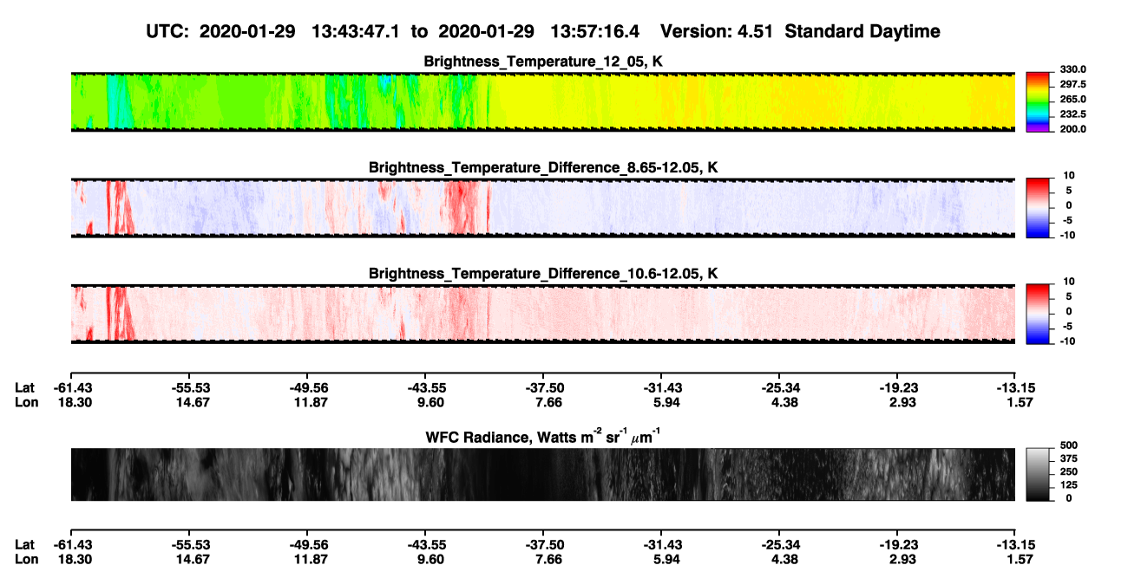Click the 375 tick on the WFC colorbar

pos(1070,459)
